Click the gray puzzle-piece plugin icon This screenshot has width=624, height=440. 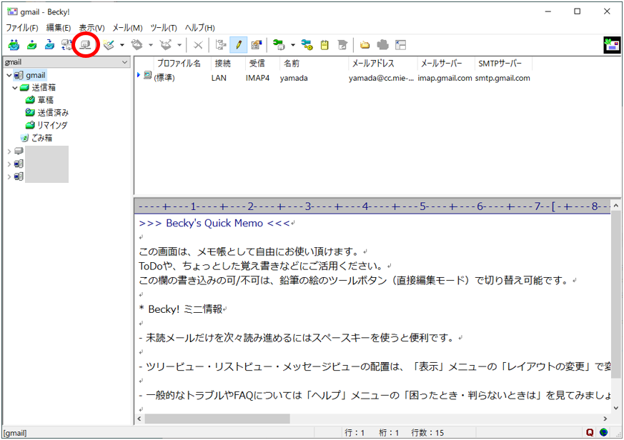pyautogui.click(x=383, y=45)
